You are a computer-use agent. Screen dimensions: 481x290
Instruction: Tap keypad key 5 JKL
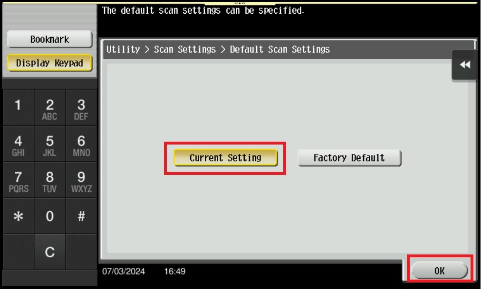click(x=50, y=144)
